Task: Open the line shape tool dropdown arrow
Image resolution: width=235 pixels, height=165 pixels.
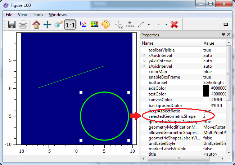Action: click(149, 24)
